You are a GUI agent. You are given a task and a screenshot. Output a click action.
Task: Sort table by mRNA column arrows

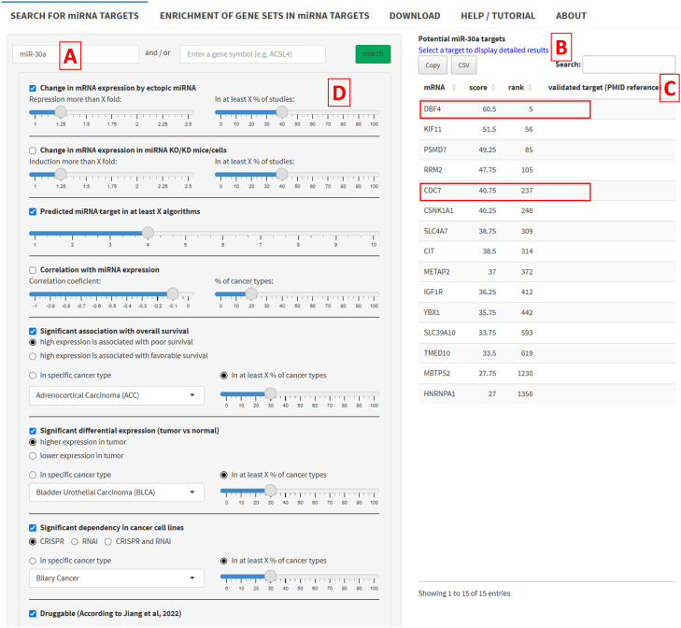(x=454, y=88)
